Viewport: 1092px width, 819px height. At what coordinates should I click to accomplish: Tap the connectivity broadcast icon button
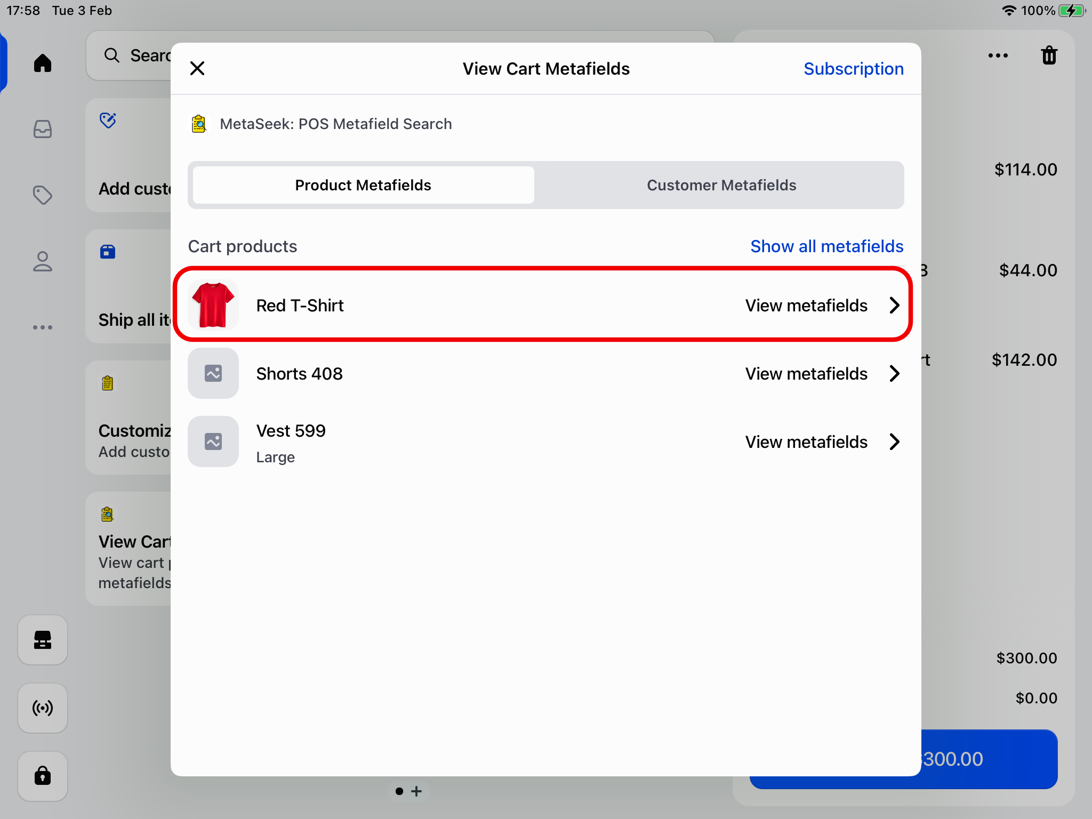(43, 708)
